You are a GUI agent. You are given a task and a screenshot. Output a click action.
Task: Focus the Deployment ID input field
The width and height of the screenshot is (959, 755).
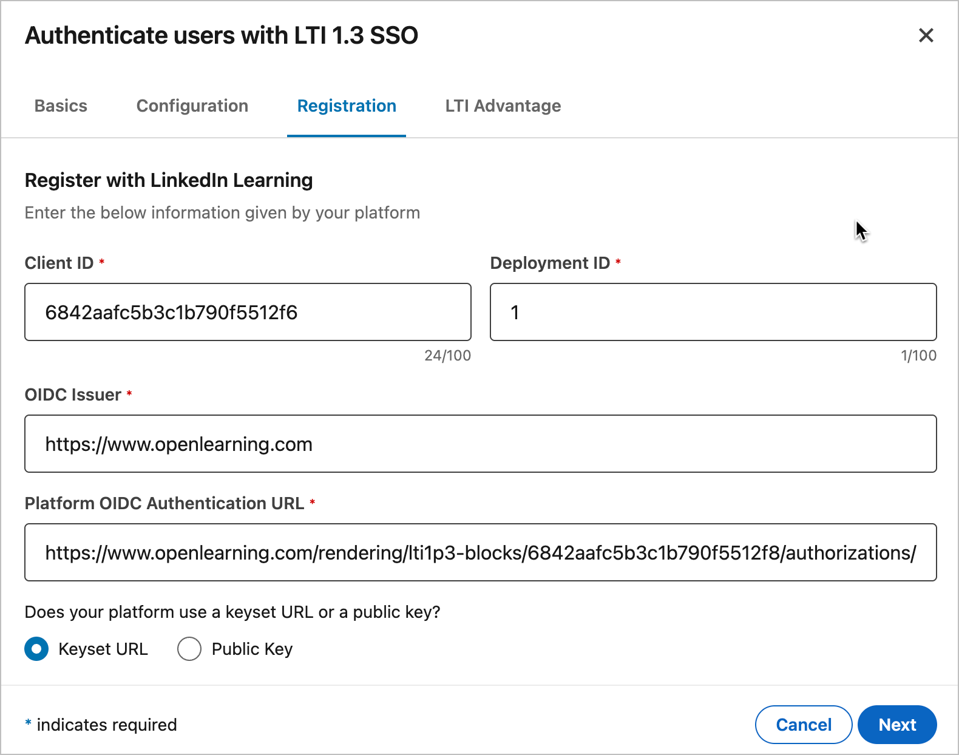[x=713, y=312]
